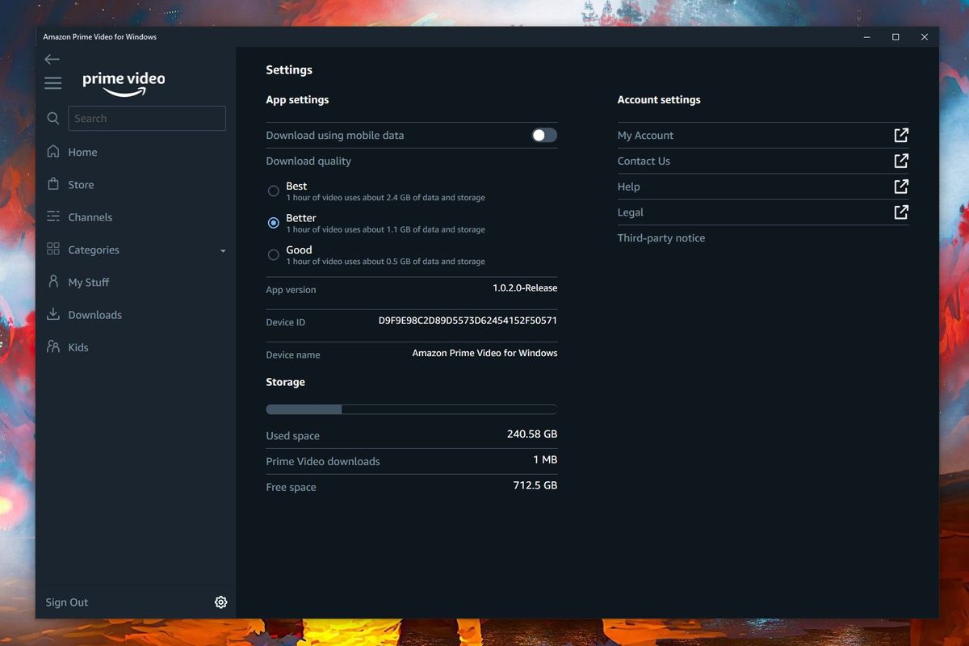The image size is (969, 646).
Task: Focus the Search input field
Action: (147, 118)
